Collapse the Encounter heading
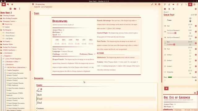 coord(32,78)
